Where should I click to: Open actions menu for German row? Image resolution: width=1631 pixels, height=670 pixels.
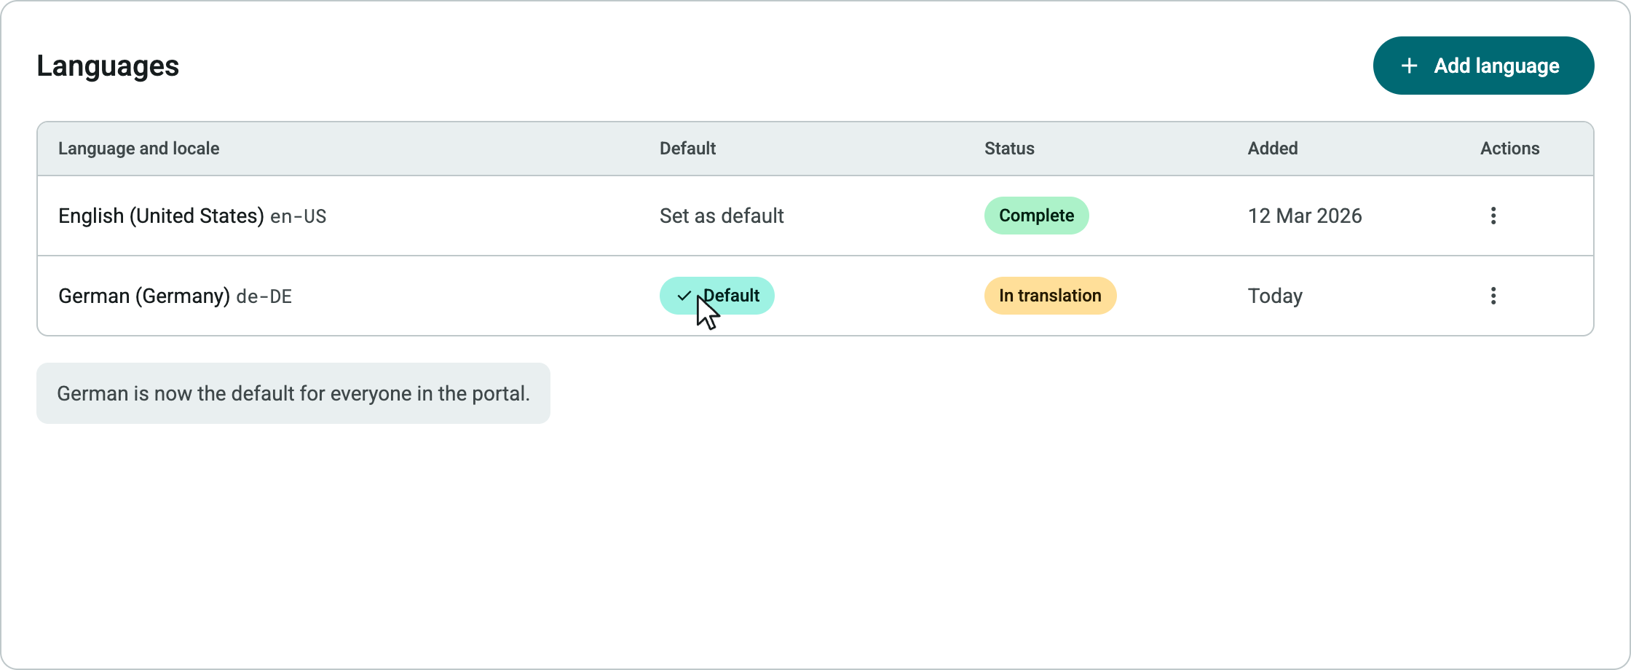click(x=1493, y=296)
